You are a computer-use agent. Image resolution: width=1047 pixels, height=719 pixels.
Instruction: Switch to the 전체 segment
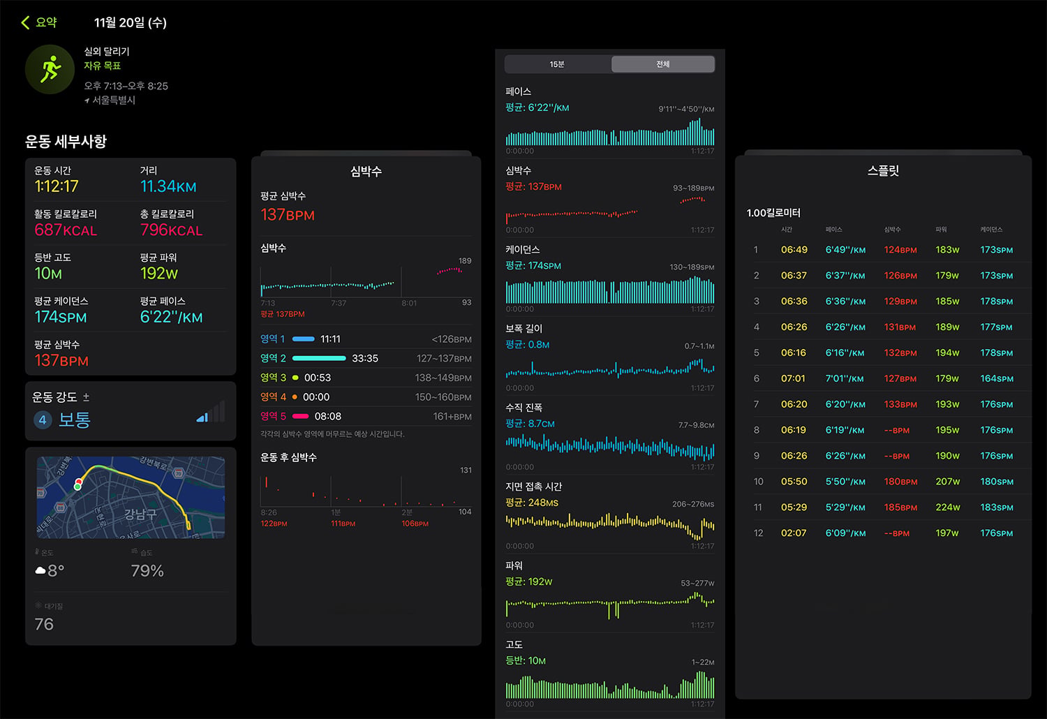(663, 64)
